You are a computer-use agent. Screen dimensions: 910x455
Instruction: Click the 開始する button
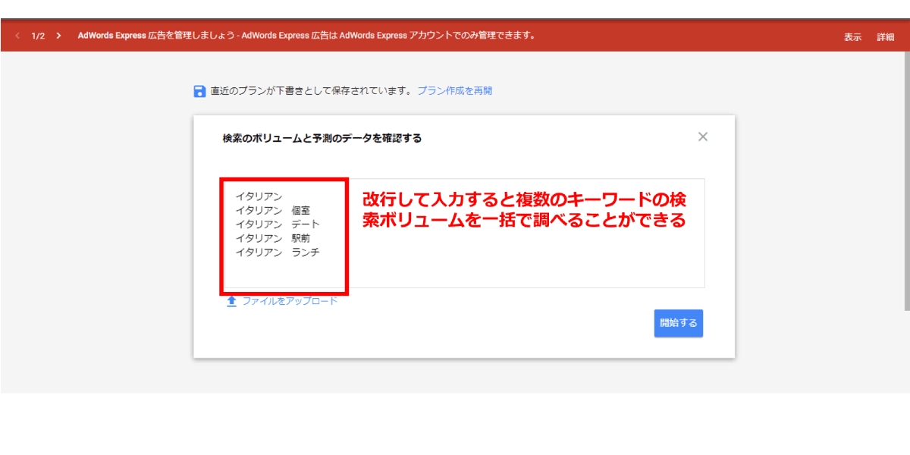point(679,323)
